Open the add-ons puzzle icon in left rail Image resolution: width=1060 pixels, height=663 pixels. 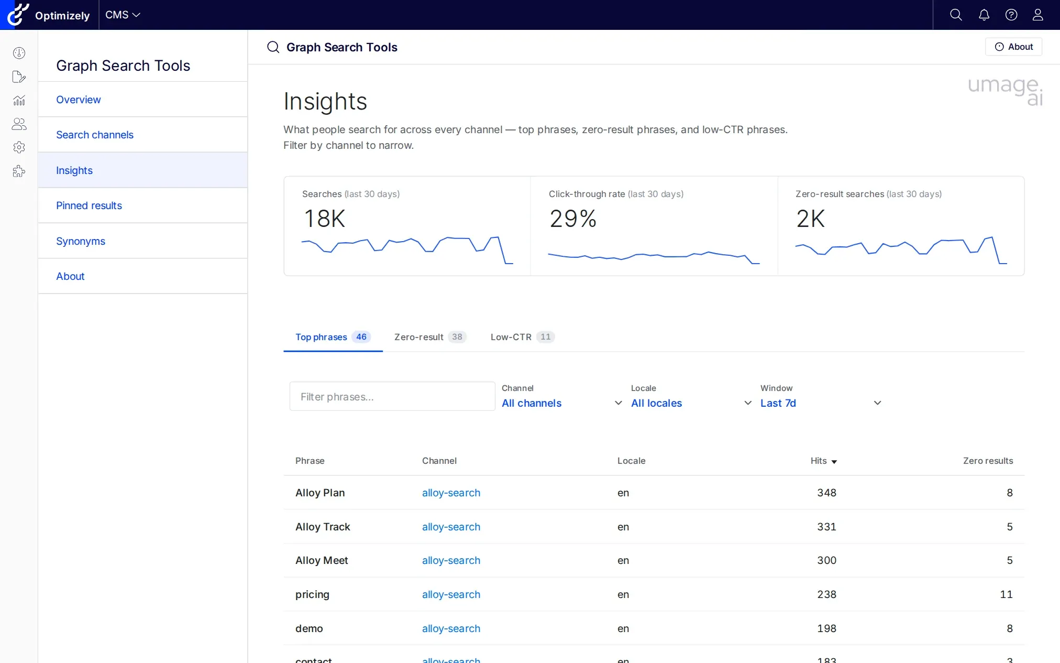19,171
